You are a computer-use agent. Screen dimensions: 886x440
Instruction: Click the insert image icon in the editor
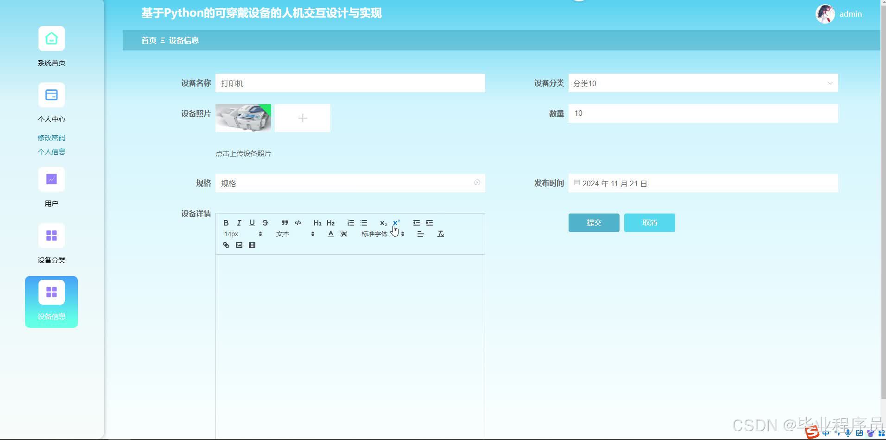click(239, 245)
